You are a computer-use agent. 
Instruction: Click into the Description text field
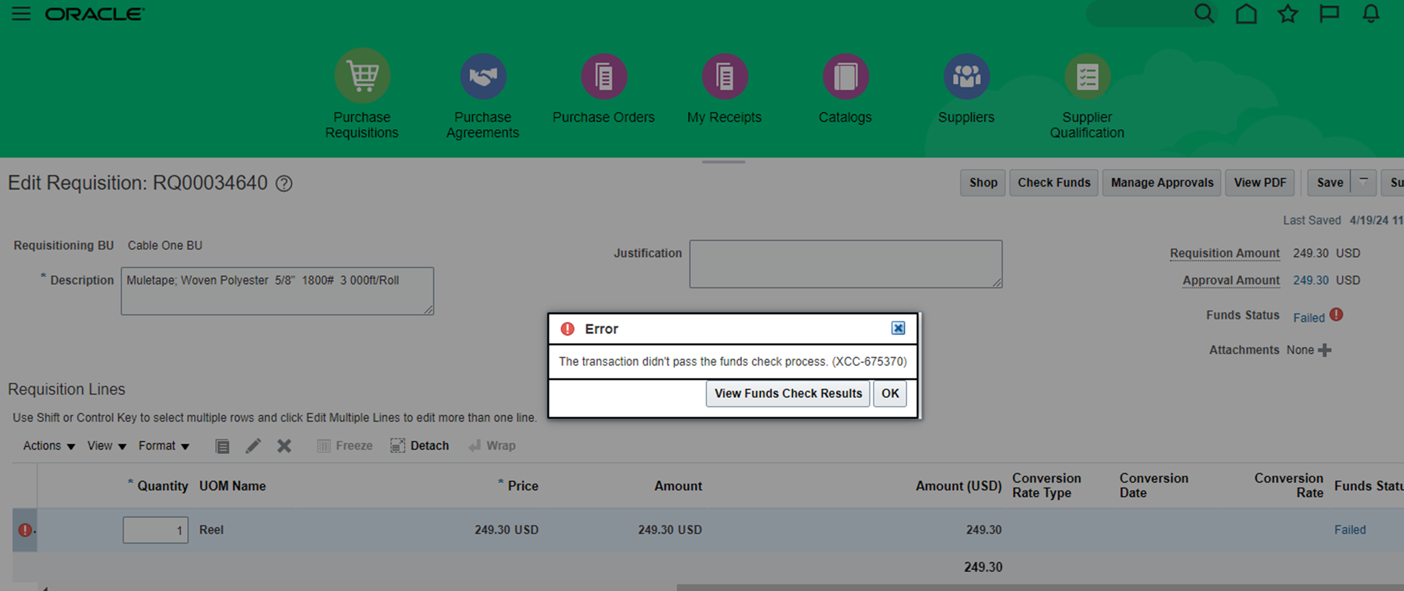(277, 291)
